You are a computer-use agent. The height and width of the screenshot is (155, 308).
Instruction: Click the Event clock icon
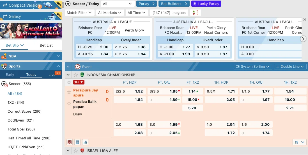coord(78,67)
